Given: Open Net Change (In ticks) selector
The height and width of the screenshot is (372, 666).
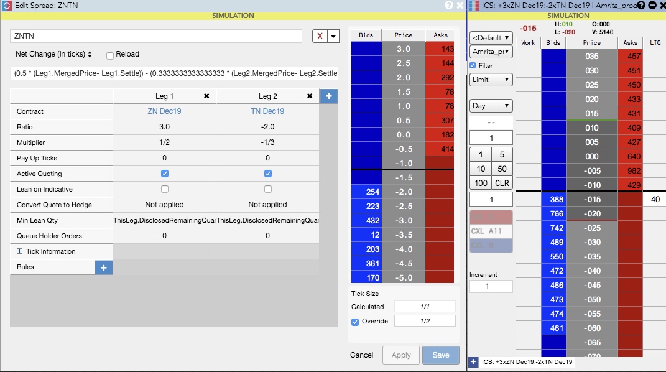Looking at the screenshot, I should point(53,54).
